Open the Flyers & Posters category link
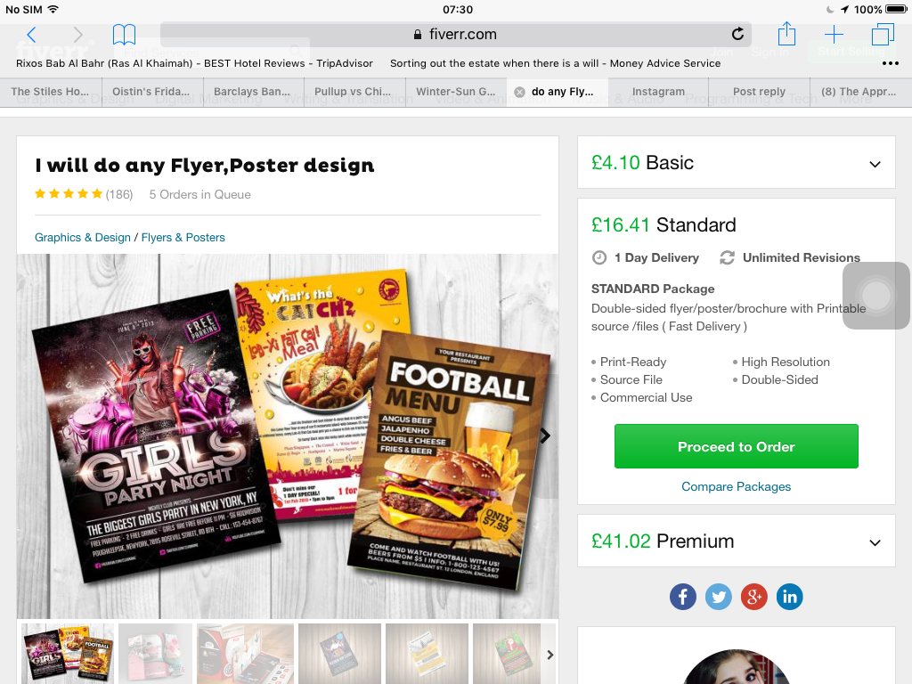912x684 pixels. tap(183, 237)
